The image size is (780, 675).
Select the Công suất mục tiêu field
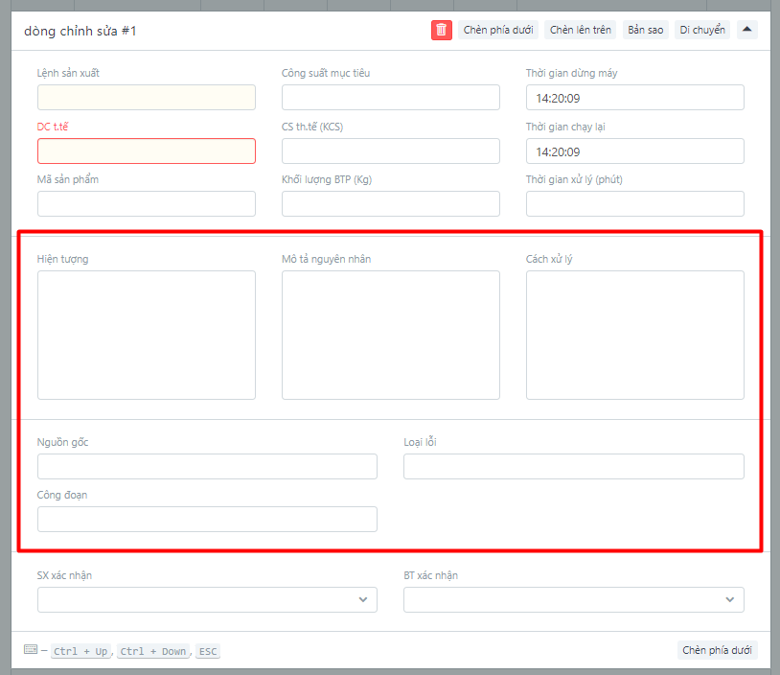coord(391,98)
